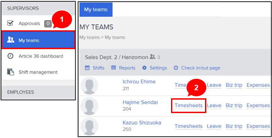Image resolution: width=272 pixels, height=138 pixels.
Task: Open Kazuo Shizuoka's Timesheets link
Action: 189,126
